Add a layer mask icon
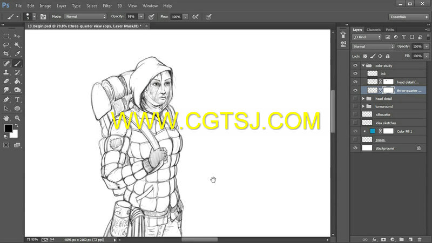The image size is (432, 243). (x=383, y=239)
